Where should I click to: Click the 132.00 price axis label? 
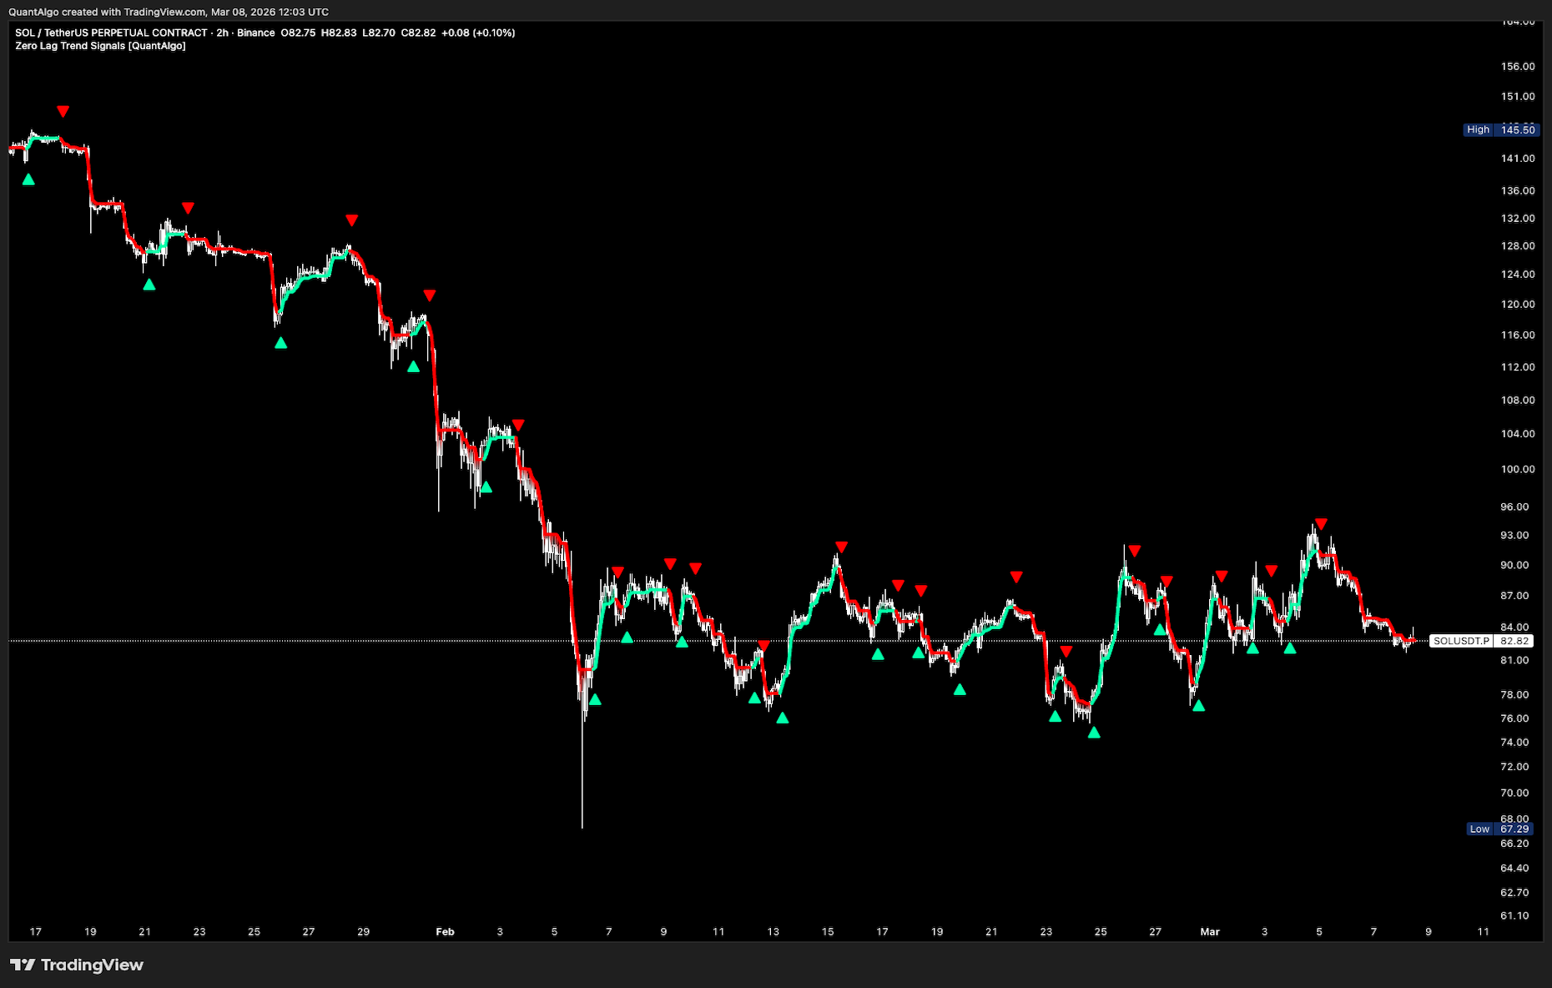(x=1518, y=218)
